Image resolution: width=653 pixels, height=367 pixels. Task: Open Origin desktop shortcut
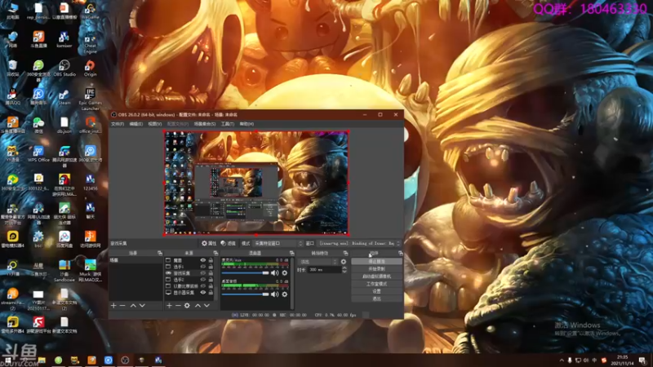click(x=90, y=69)
